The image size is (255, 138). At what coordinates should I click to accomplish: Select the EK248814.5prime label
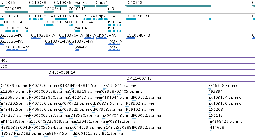click(x=87, y=86)
